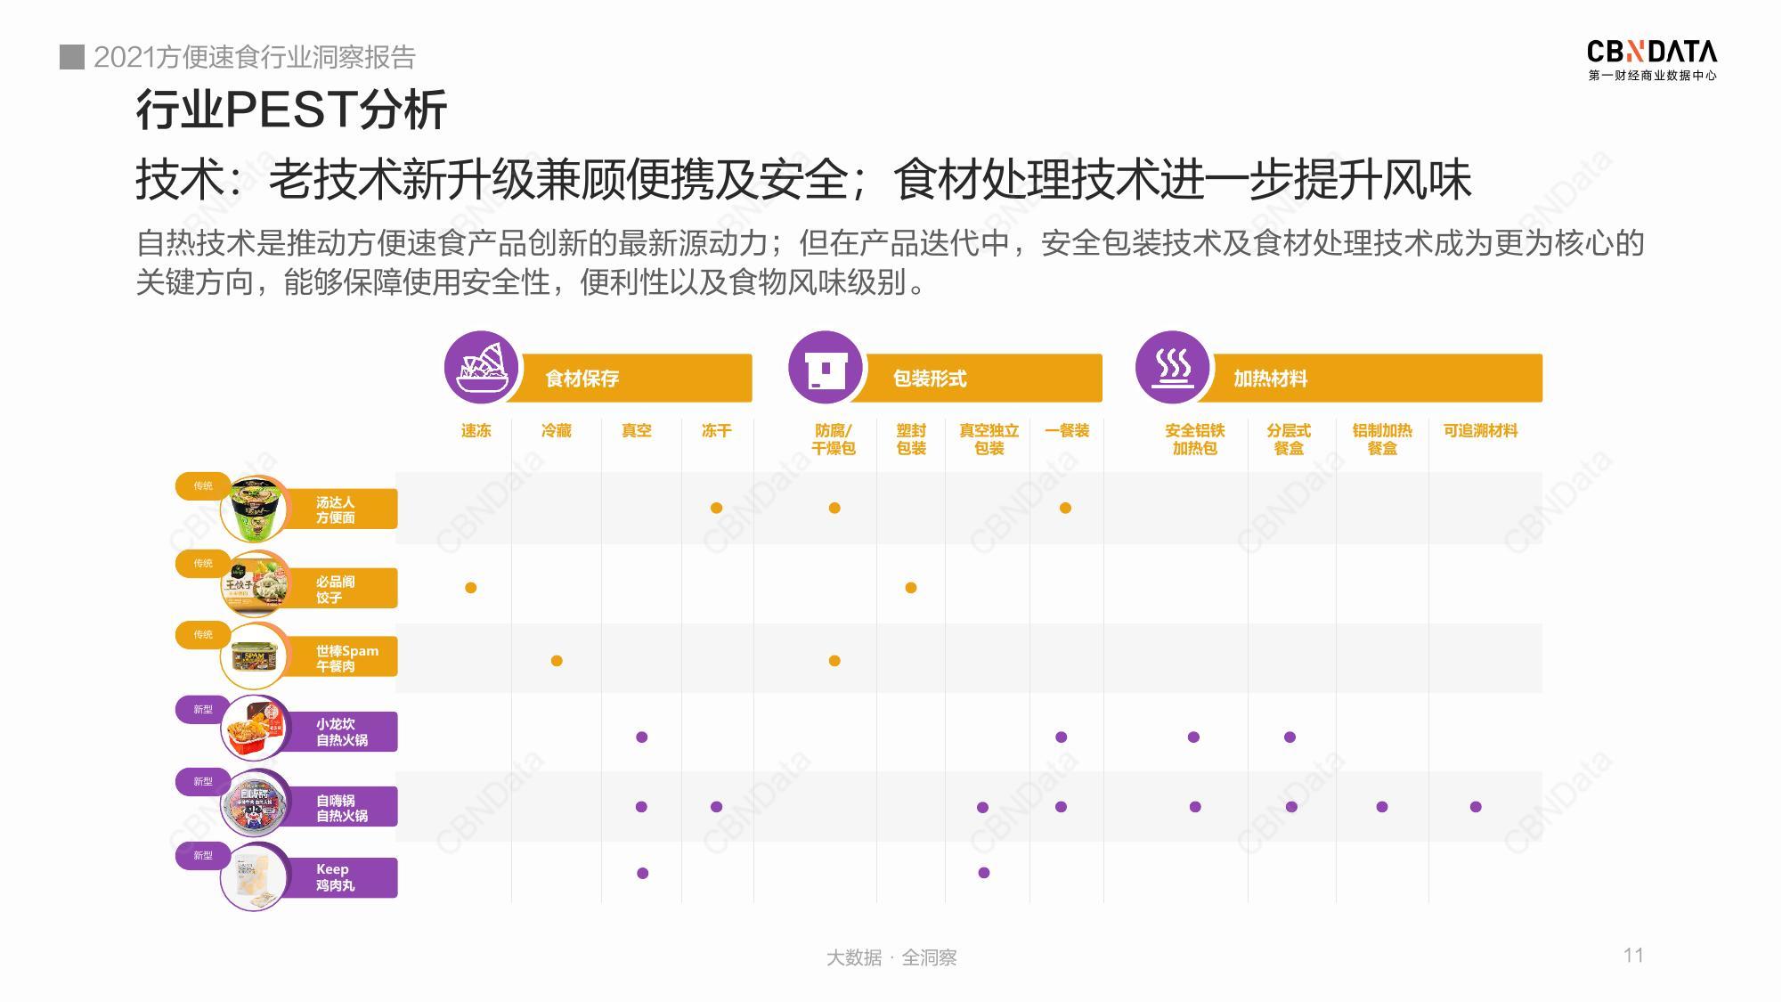Click the heat steam icon for 加热材料

1173,367
